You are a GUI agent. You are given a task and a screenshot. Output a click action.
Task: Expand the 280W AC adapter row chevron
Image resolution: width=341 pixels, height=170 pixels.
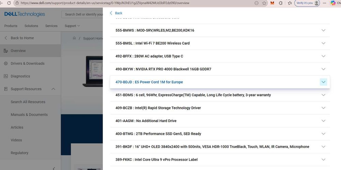tap(323, 56)
